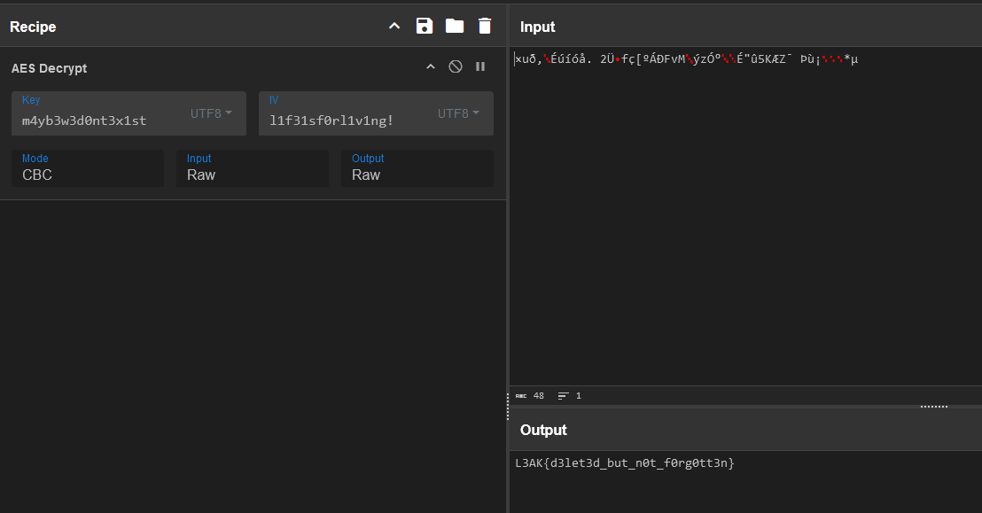
Task: Clear recipe with the trash icon
Action: point(484,27)
